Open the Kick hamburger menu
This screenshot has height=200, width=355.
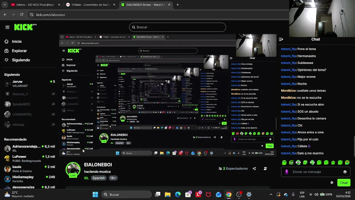coord(7,27)
